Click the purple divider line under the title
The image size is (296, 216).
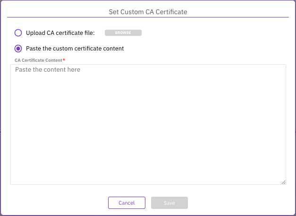pyautogui.click(x=148, y=17)
